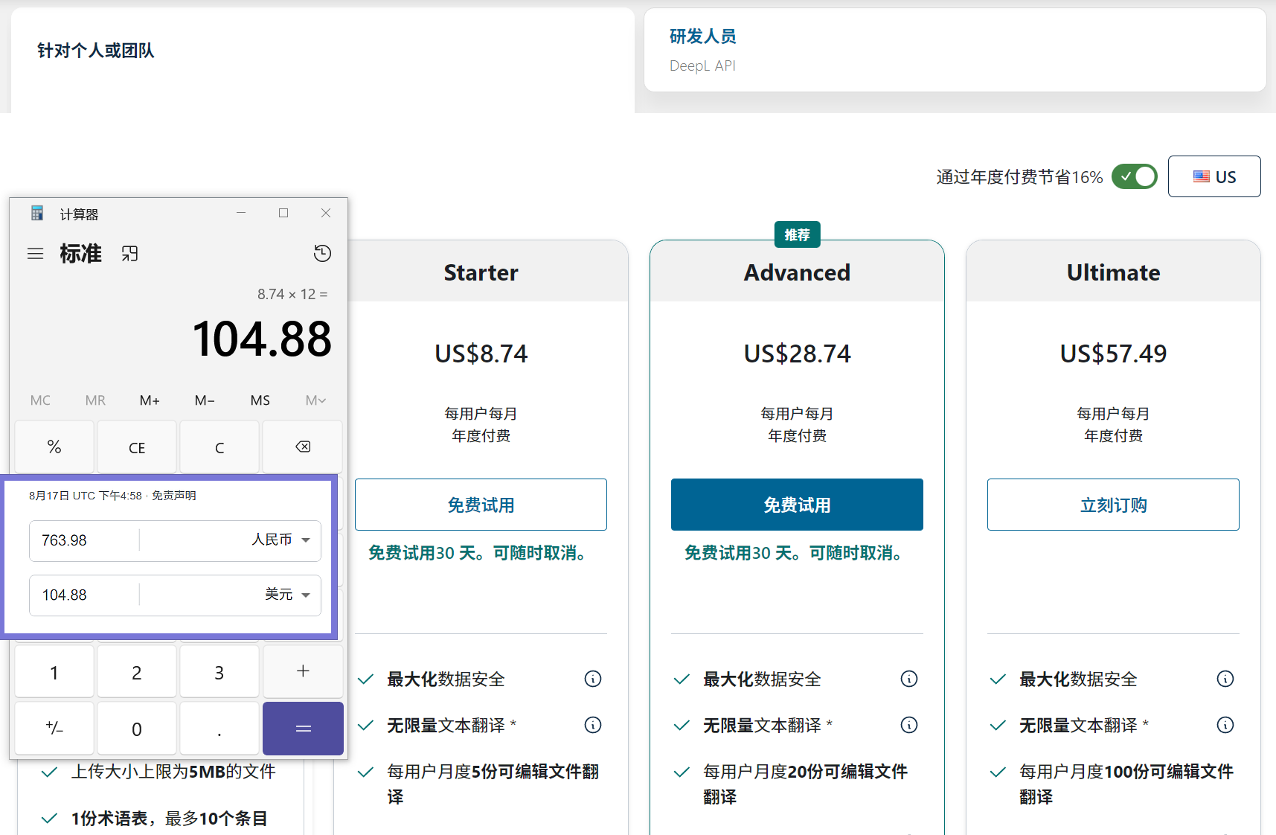
Task: Click info icon for Ultimate 最大化数据安全
Action: (1225, 679)
